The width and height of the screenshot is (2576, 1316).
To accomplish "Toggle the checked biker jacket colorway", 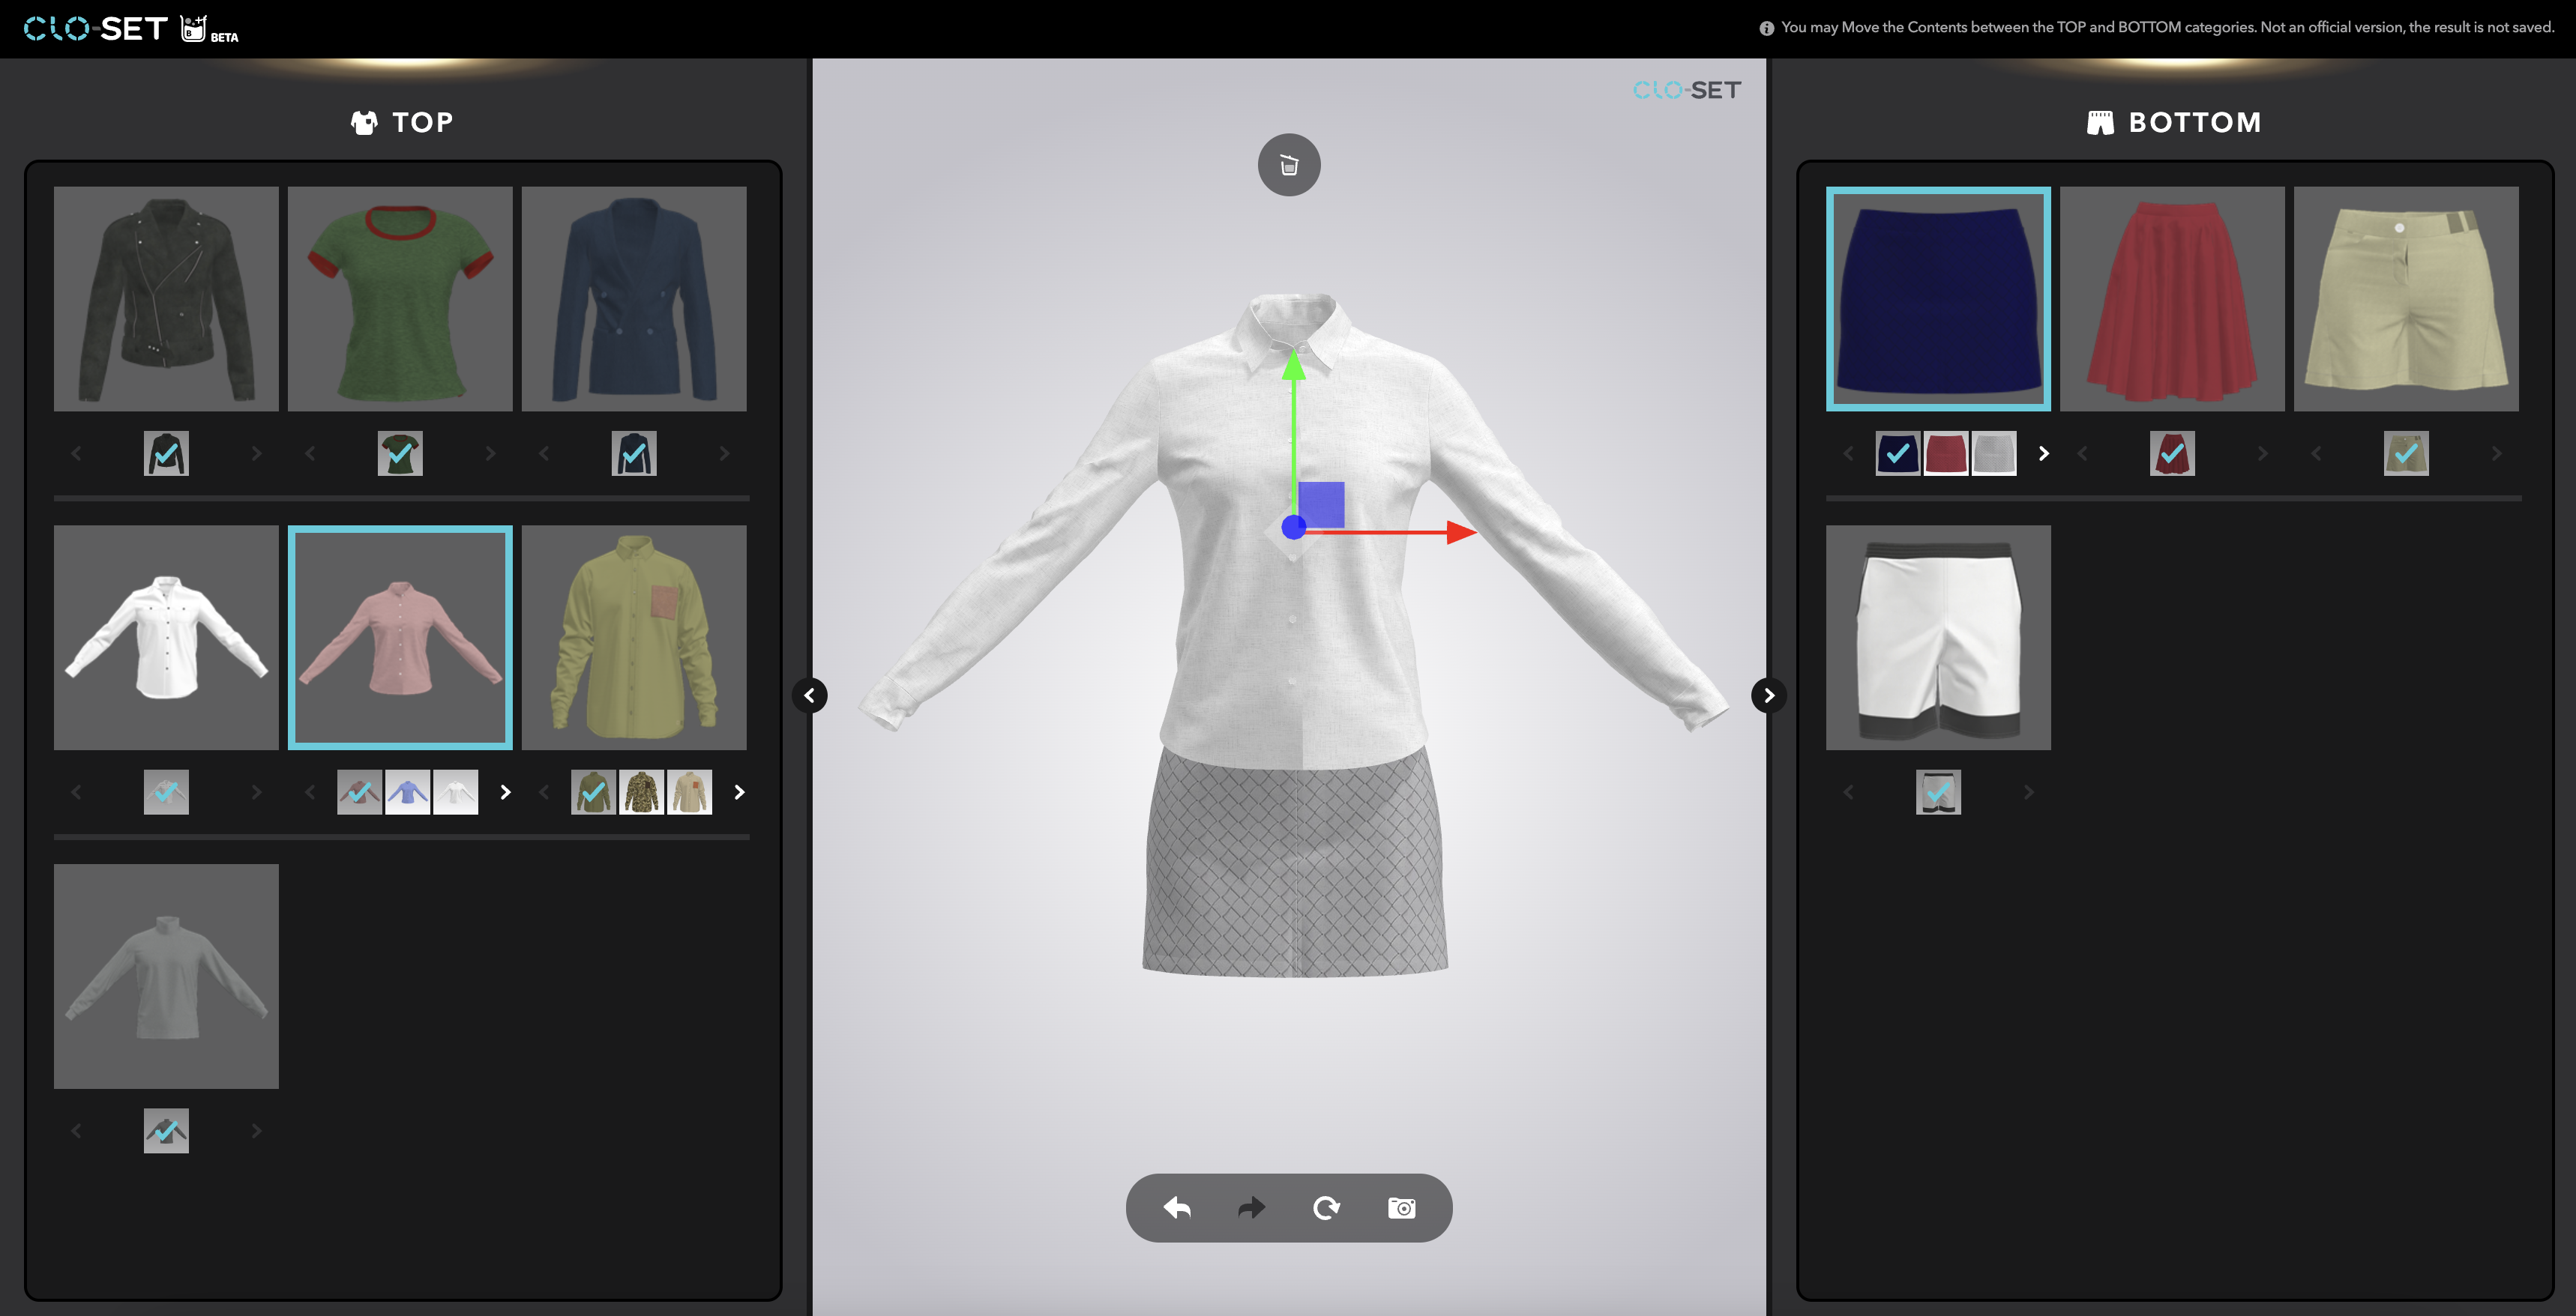I will pyautogui.click(x=166, y=454).
